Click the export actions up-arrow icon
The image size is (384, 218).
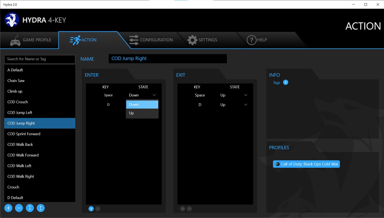pyautogui.click(x=41, y=208)
